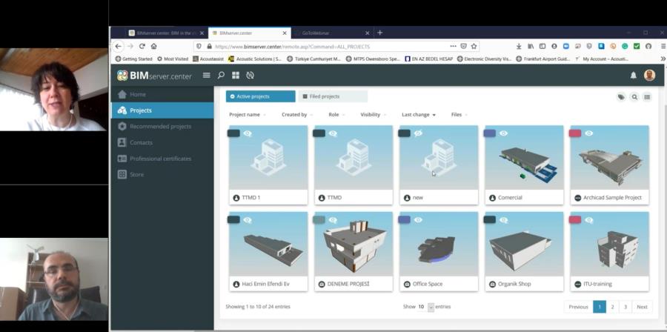The image size is (667, 332).
Task: Click purple color tag on Comercial project
Action: 490,133
